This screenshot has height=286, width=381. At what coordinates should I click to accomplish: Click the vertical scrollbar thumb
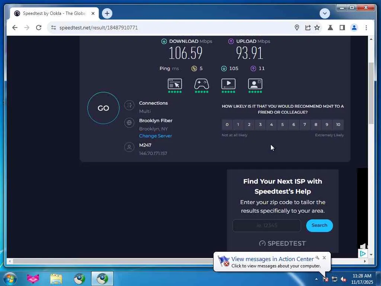[371, 93]
